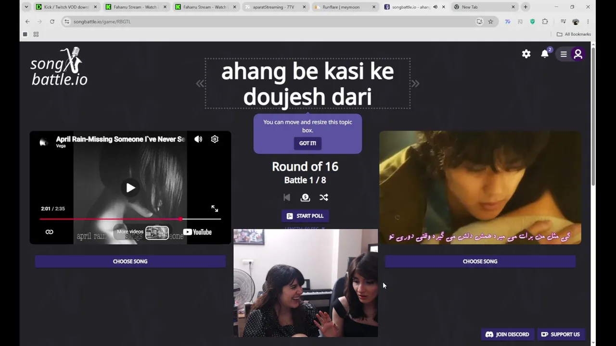Open the Chrome profile avatar

576,22
